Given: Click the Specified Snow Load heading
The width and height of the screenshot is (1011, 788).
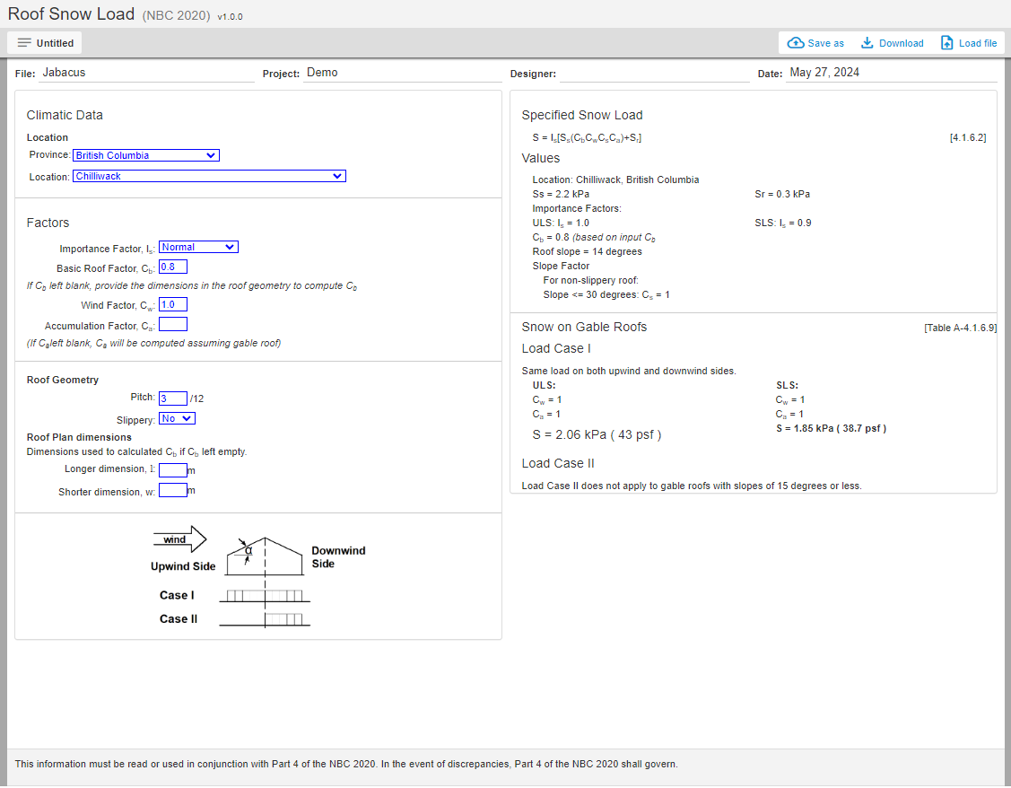Looking at the screenshot, I should coord(581,115).
